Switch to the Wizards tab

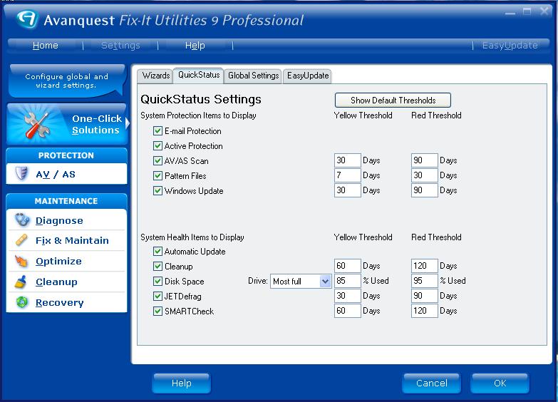155,76
